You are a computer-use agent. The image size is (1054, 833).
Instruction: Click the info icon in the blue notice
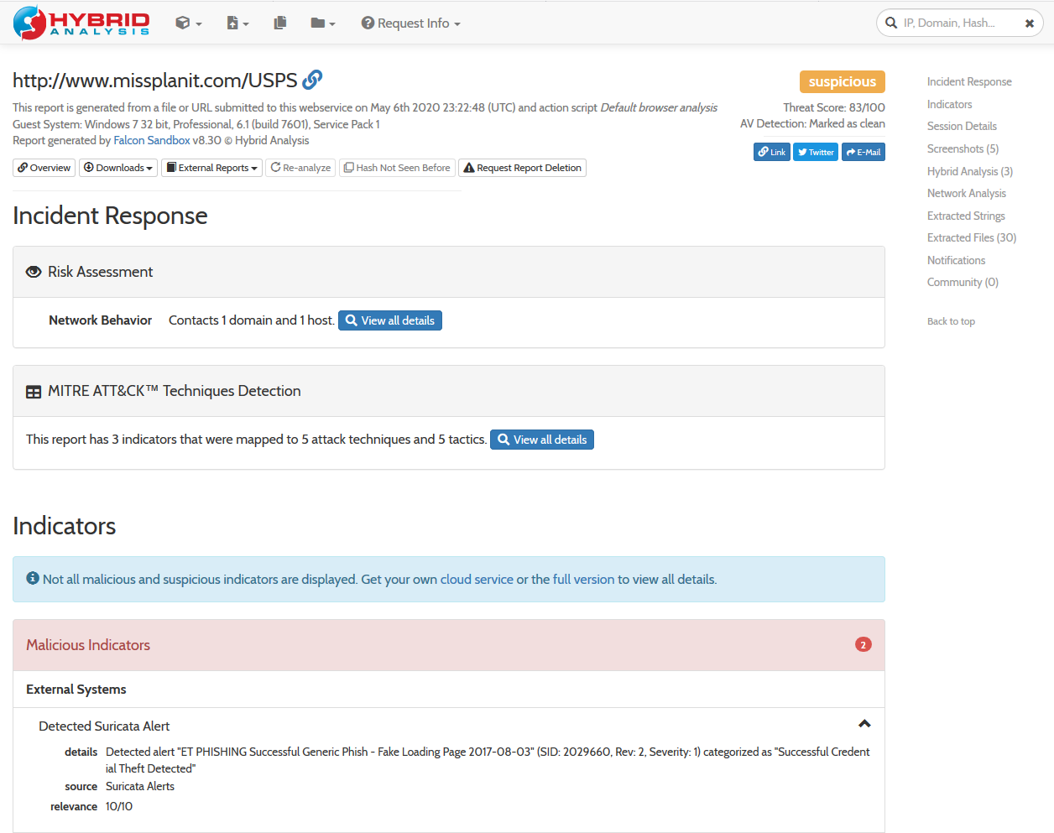[x=33, y=578]
